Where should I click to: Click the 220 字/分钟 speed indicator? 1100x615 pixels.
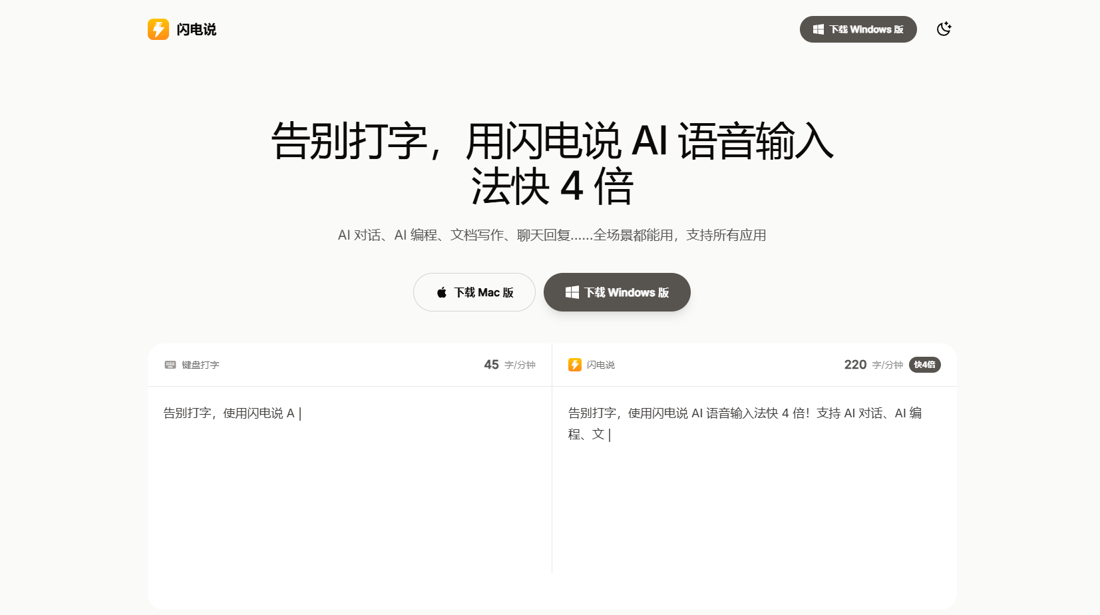873,365
